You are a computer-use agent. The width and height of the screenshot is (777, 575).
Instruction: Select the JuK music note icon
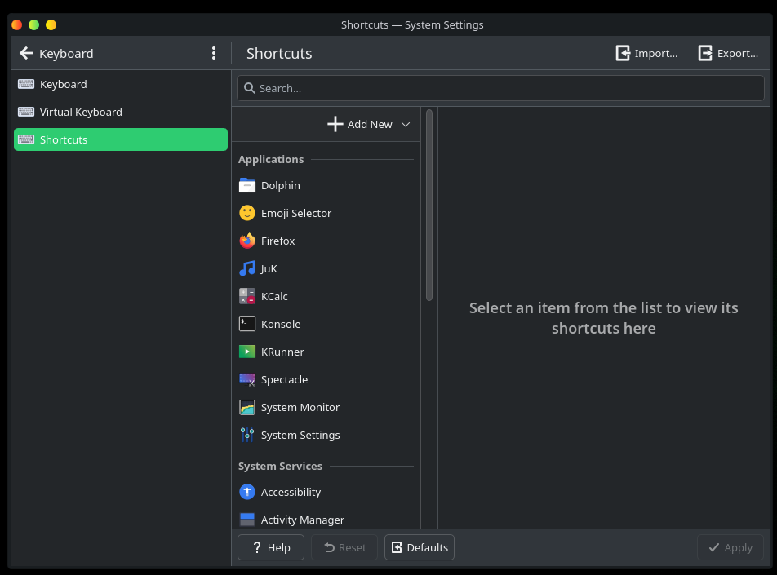[x=247, y=269]
